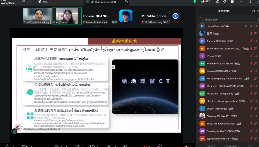Open the pen annotation icon in top bar

tap(217, 2)
